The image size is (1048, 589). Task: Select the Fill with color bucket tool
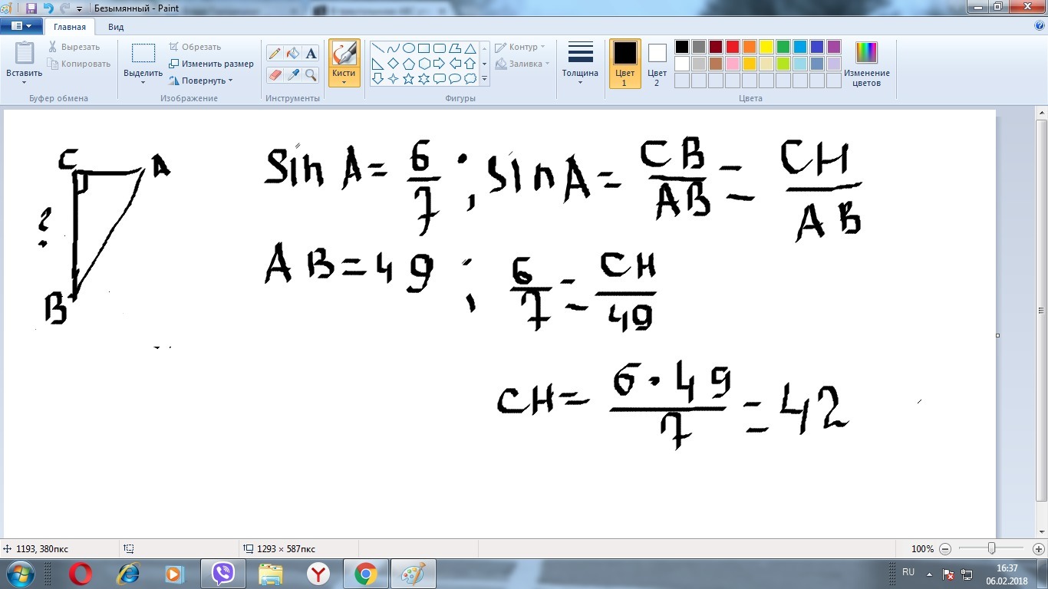[x=292, y=54]
